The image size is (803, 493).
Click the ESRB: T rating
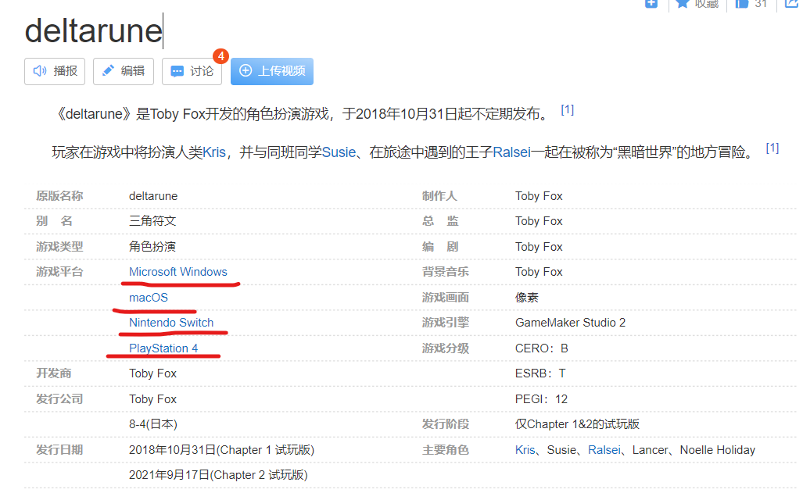pyautogui.click(x=540, y=373)
